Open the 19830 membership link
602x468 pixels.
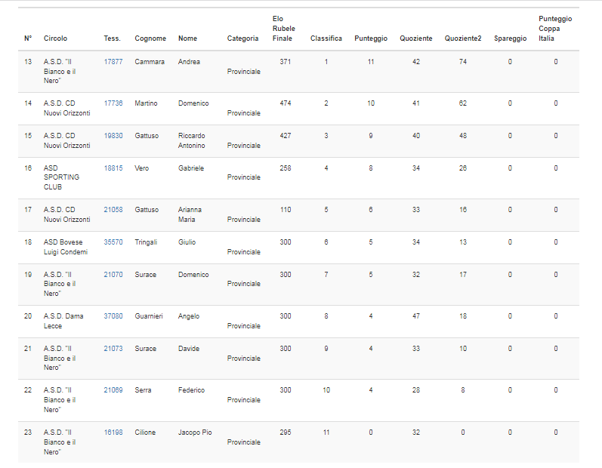click(113, 136)
